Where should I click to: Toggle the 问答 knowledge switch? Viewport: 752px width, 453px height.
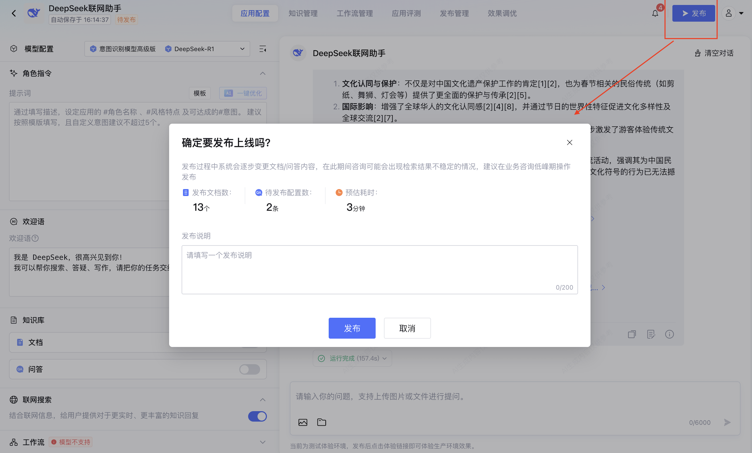pyautogui.click(x=250, y=369)
